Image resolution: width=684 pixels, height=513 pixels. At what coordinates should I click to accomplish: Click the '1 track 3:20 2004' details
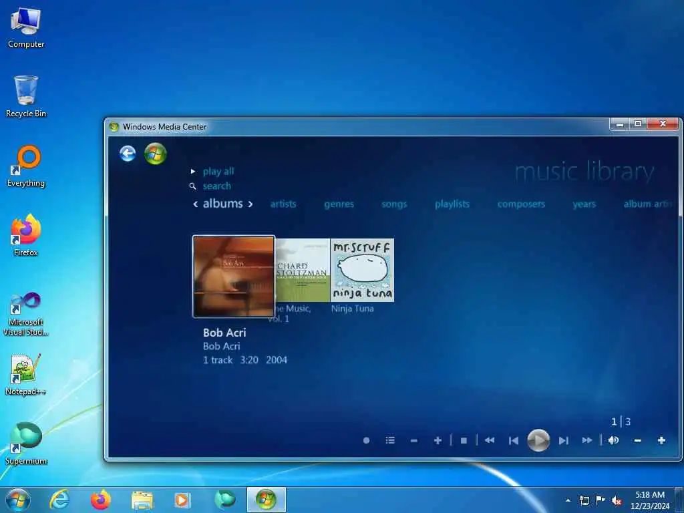245,360
